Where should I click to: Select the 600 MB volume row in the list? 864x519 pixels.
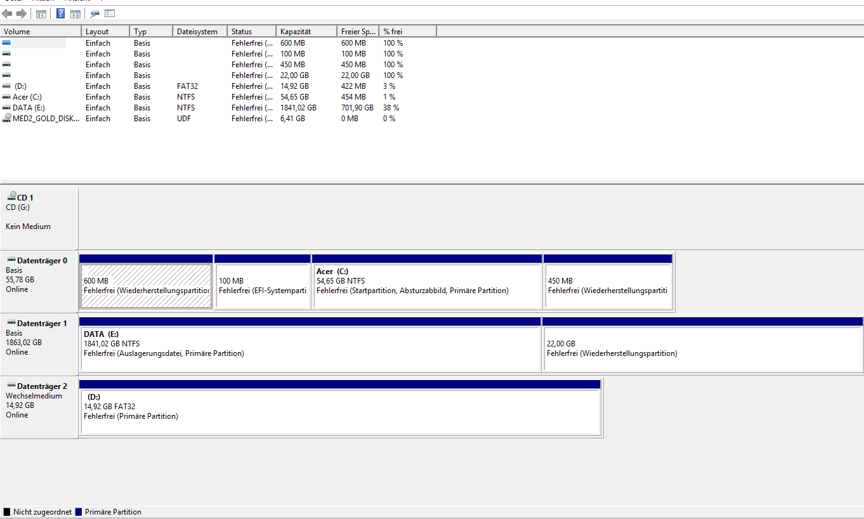point(218,43)
